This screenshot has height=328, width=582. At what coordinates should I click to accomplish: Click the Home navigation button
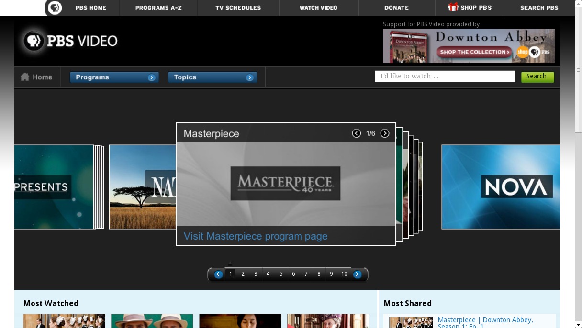pyautogui.click(x=37, y=77)
